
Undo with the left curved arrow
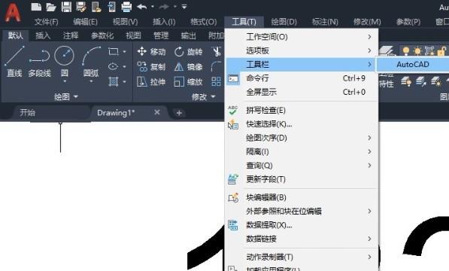(142, 6)
